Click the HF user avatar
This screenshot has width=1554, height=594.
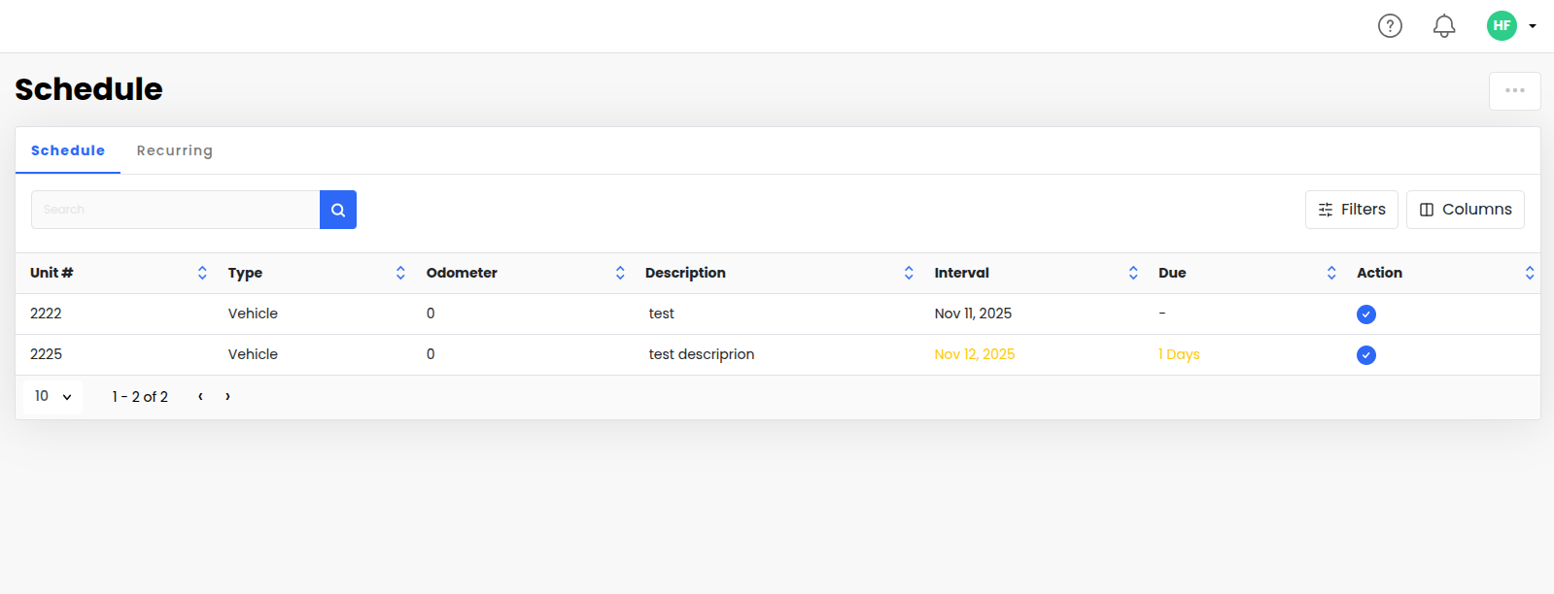(1502, 26)
